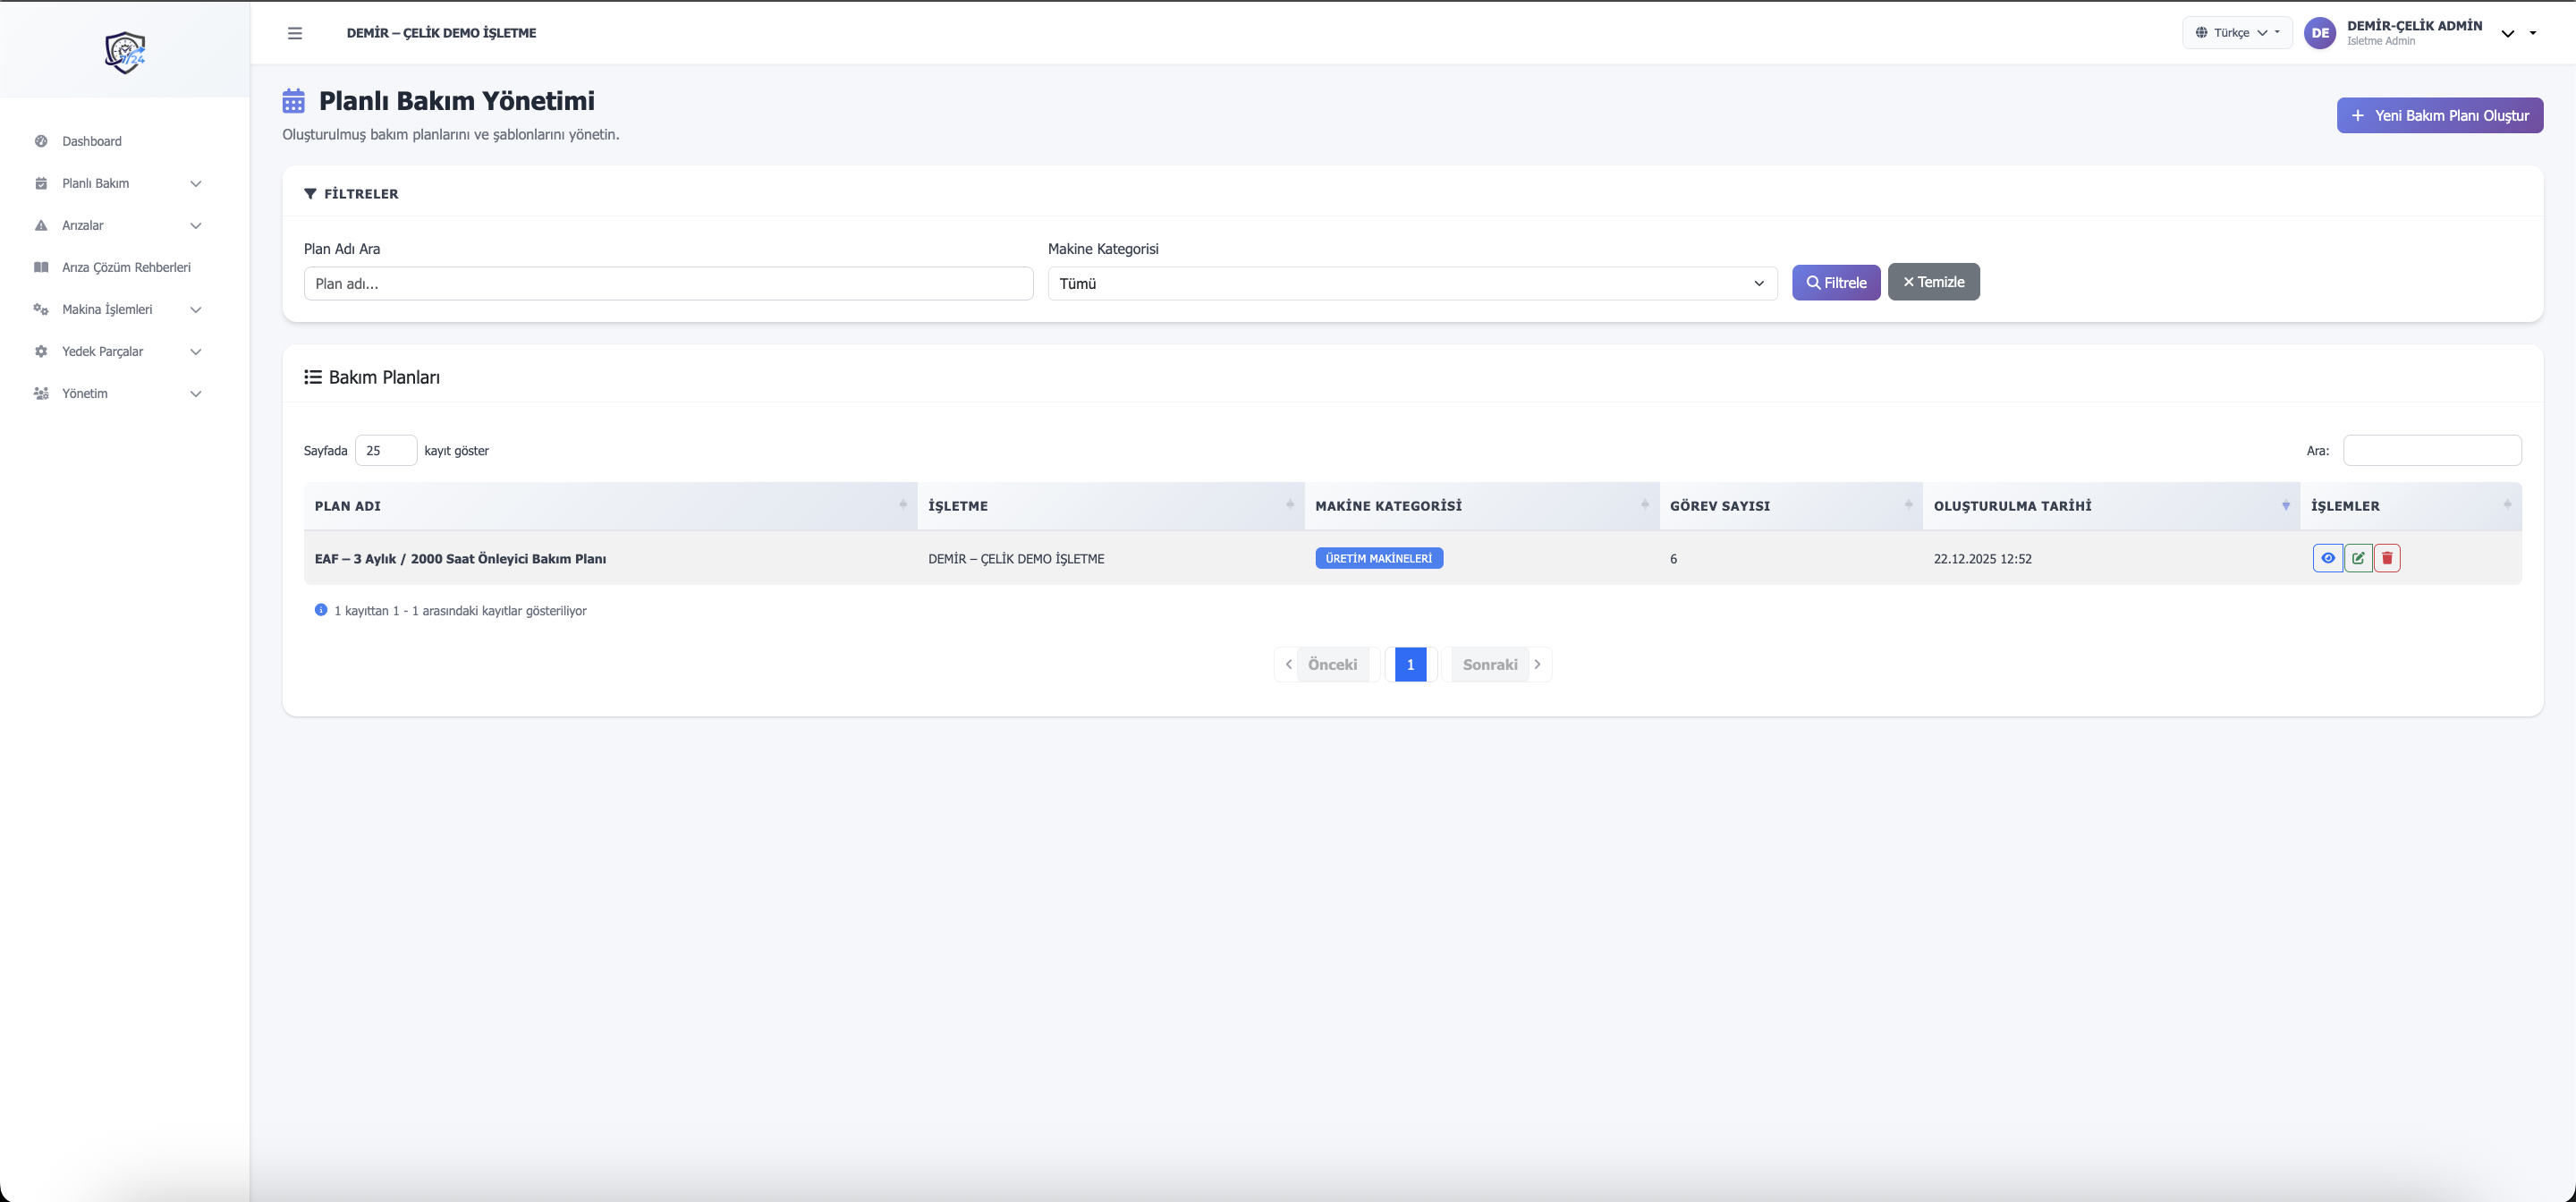Edit the EAF maintenance plan (pencil icon)
This screenshot has width=2576, height=1202.
click(x=2358, y=558)
